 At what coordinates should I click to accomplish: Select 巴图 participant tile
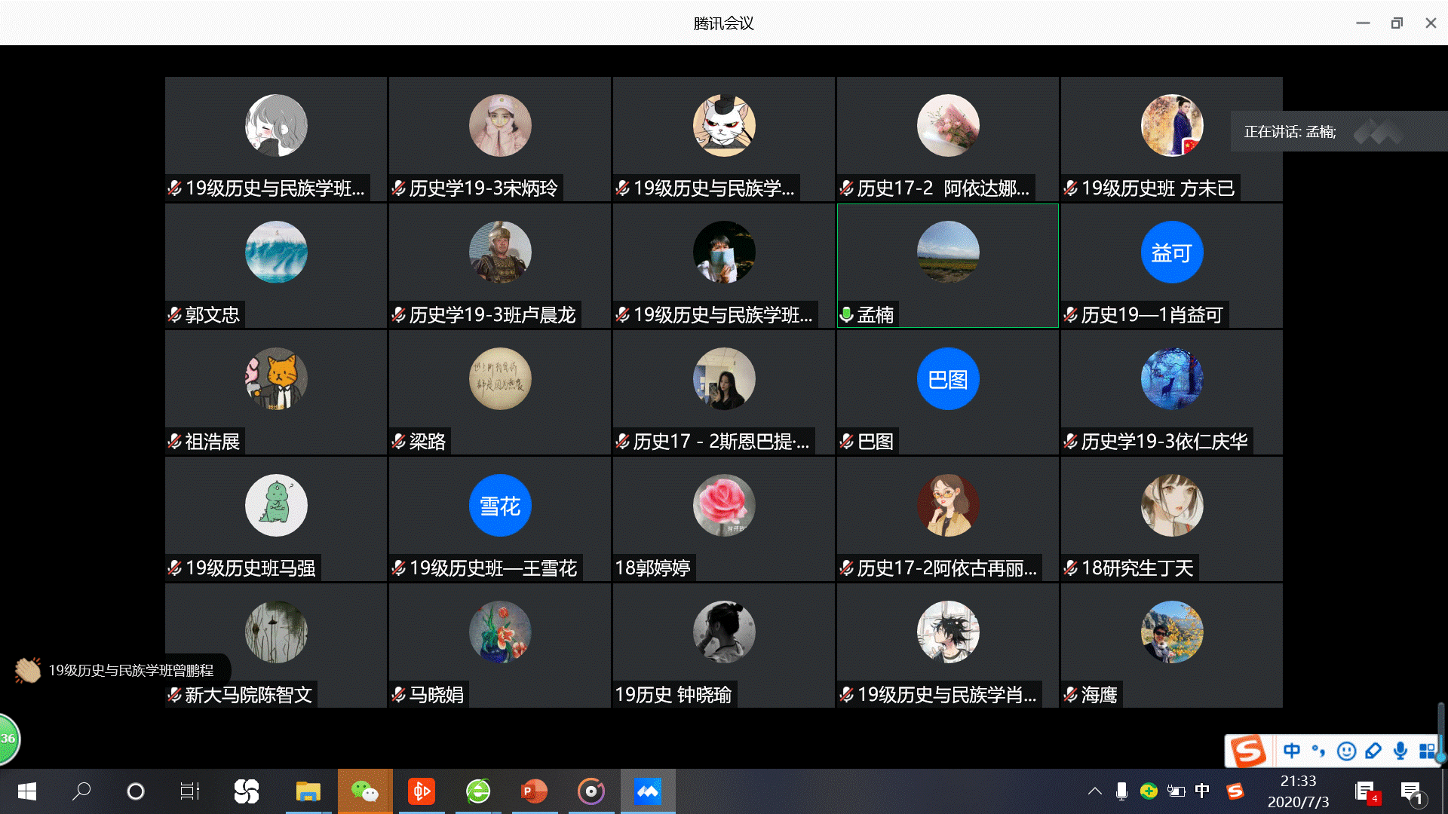[947, 392]
